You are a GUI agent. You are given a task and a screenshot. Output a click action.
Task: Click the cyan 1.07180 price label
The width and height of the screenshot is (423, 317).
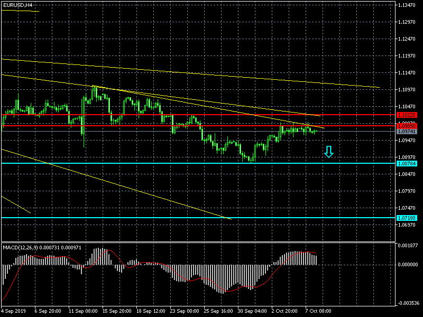[407, 218]
